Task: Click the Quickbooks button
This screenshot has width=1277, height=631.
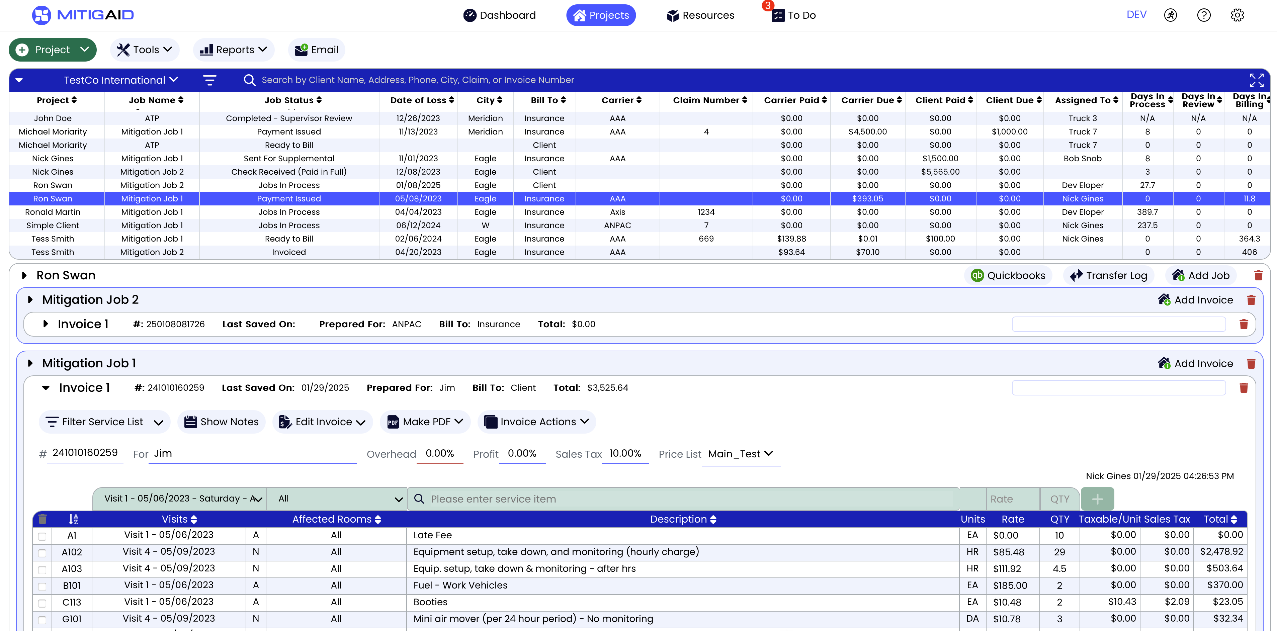Action: 1008,276
